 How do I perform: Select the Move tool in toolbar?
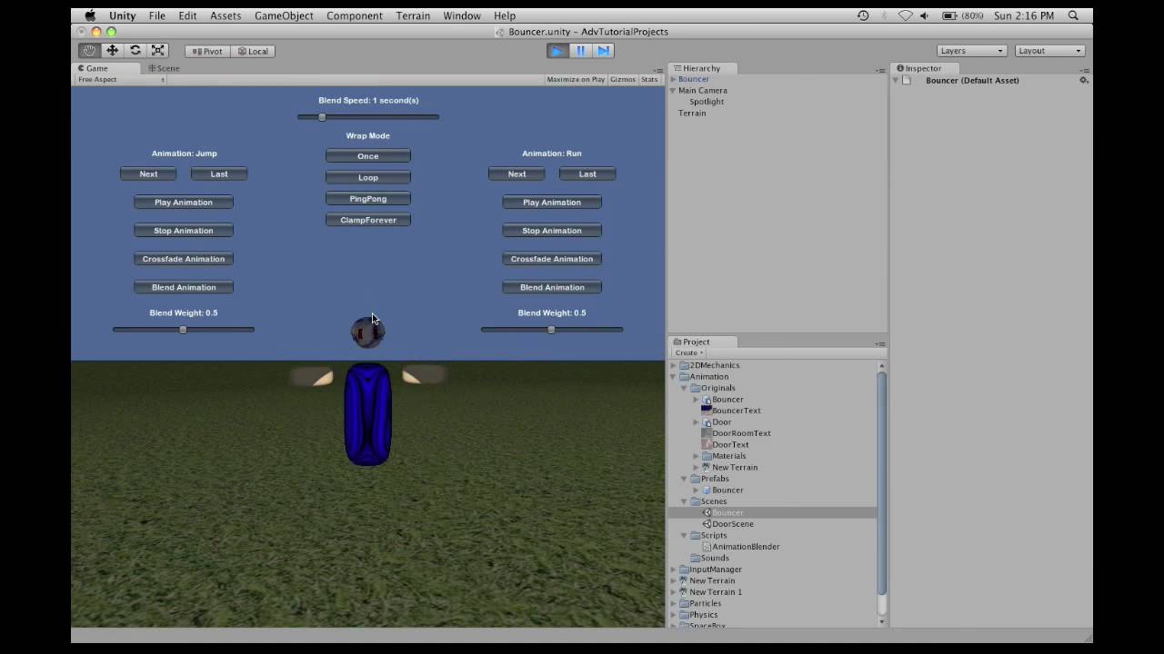coord(113,51)
